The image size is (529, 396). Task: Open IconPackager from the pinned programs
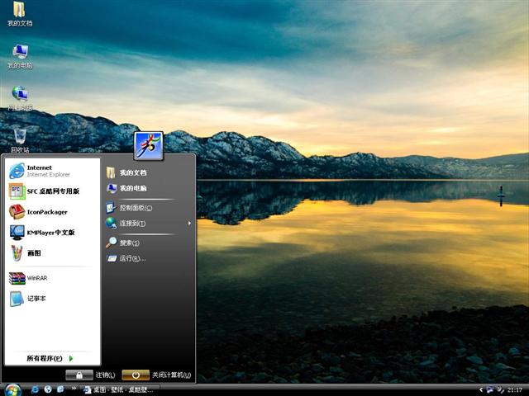tap(46, 211)
